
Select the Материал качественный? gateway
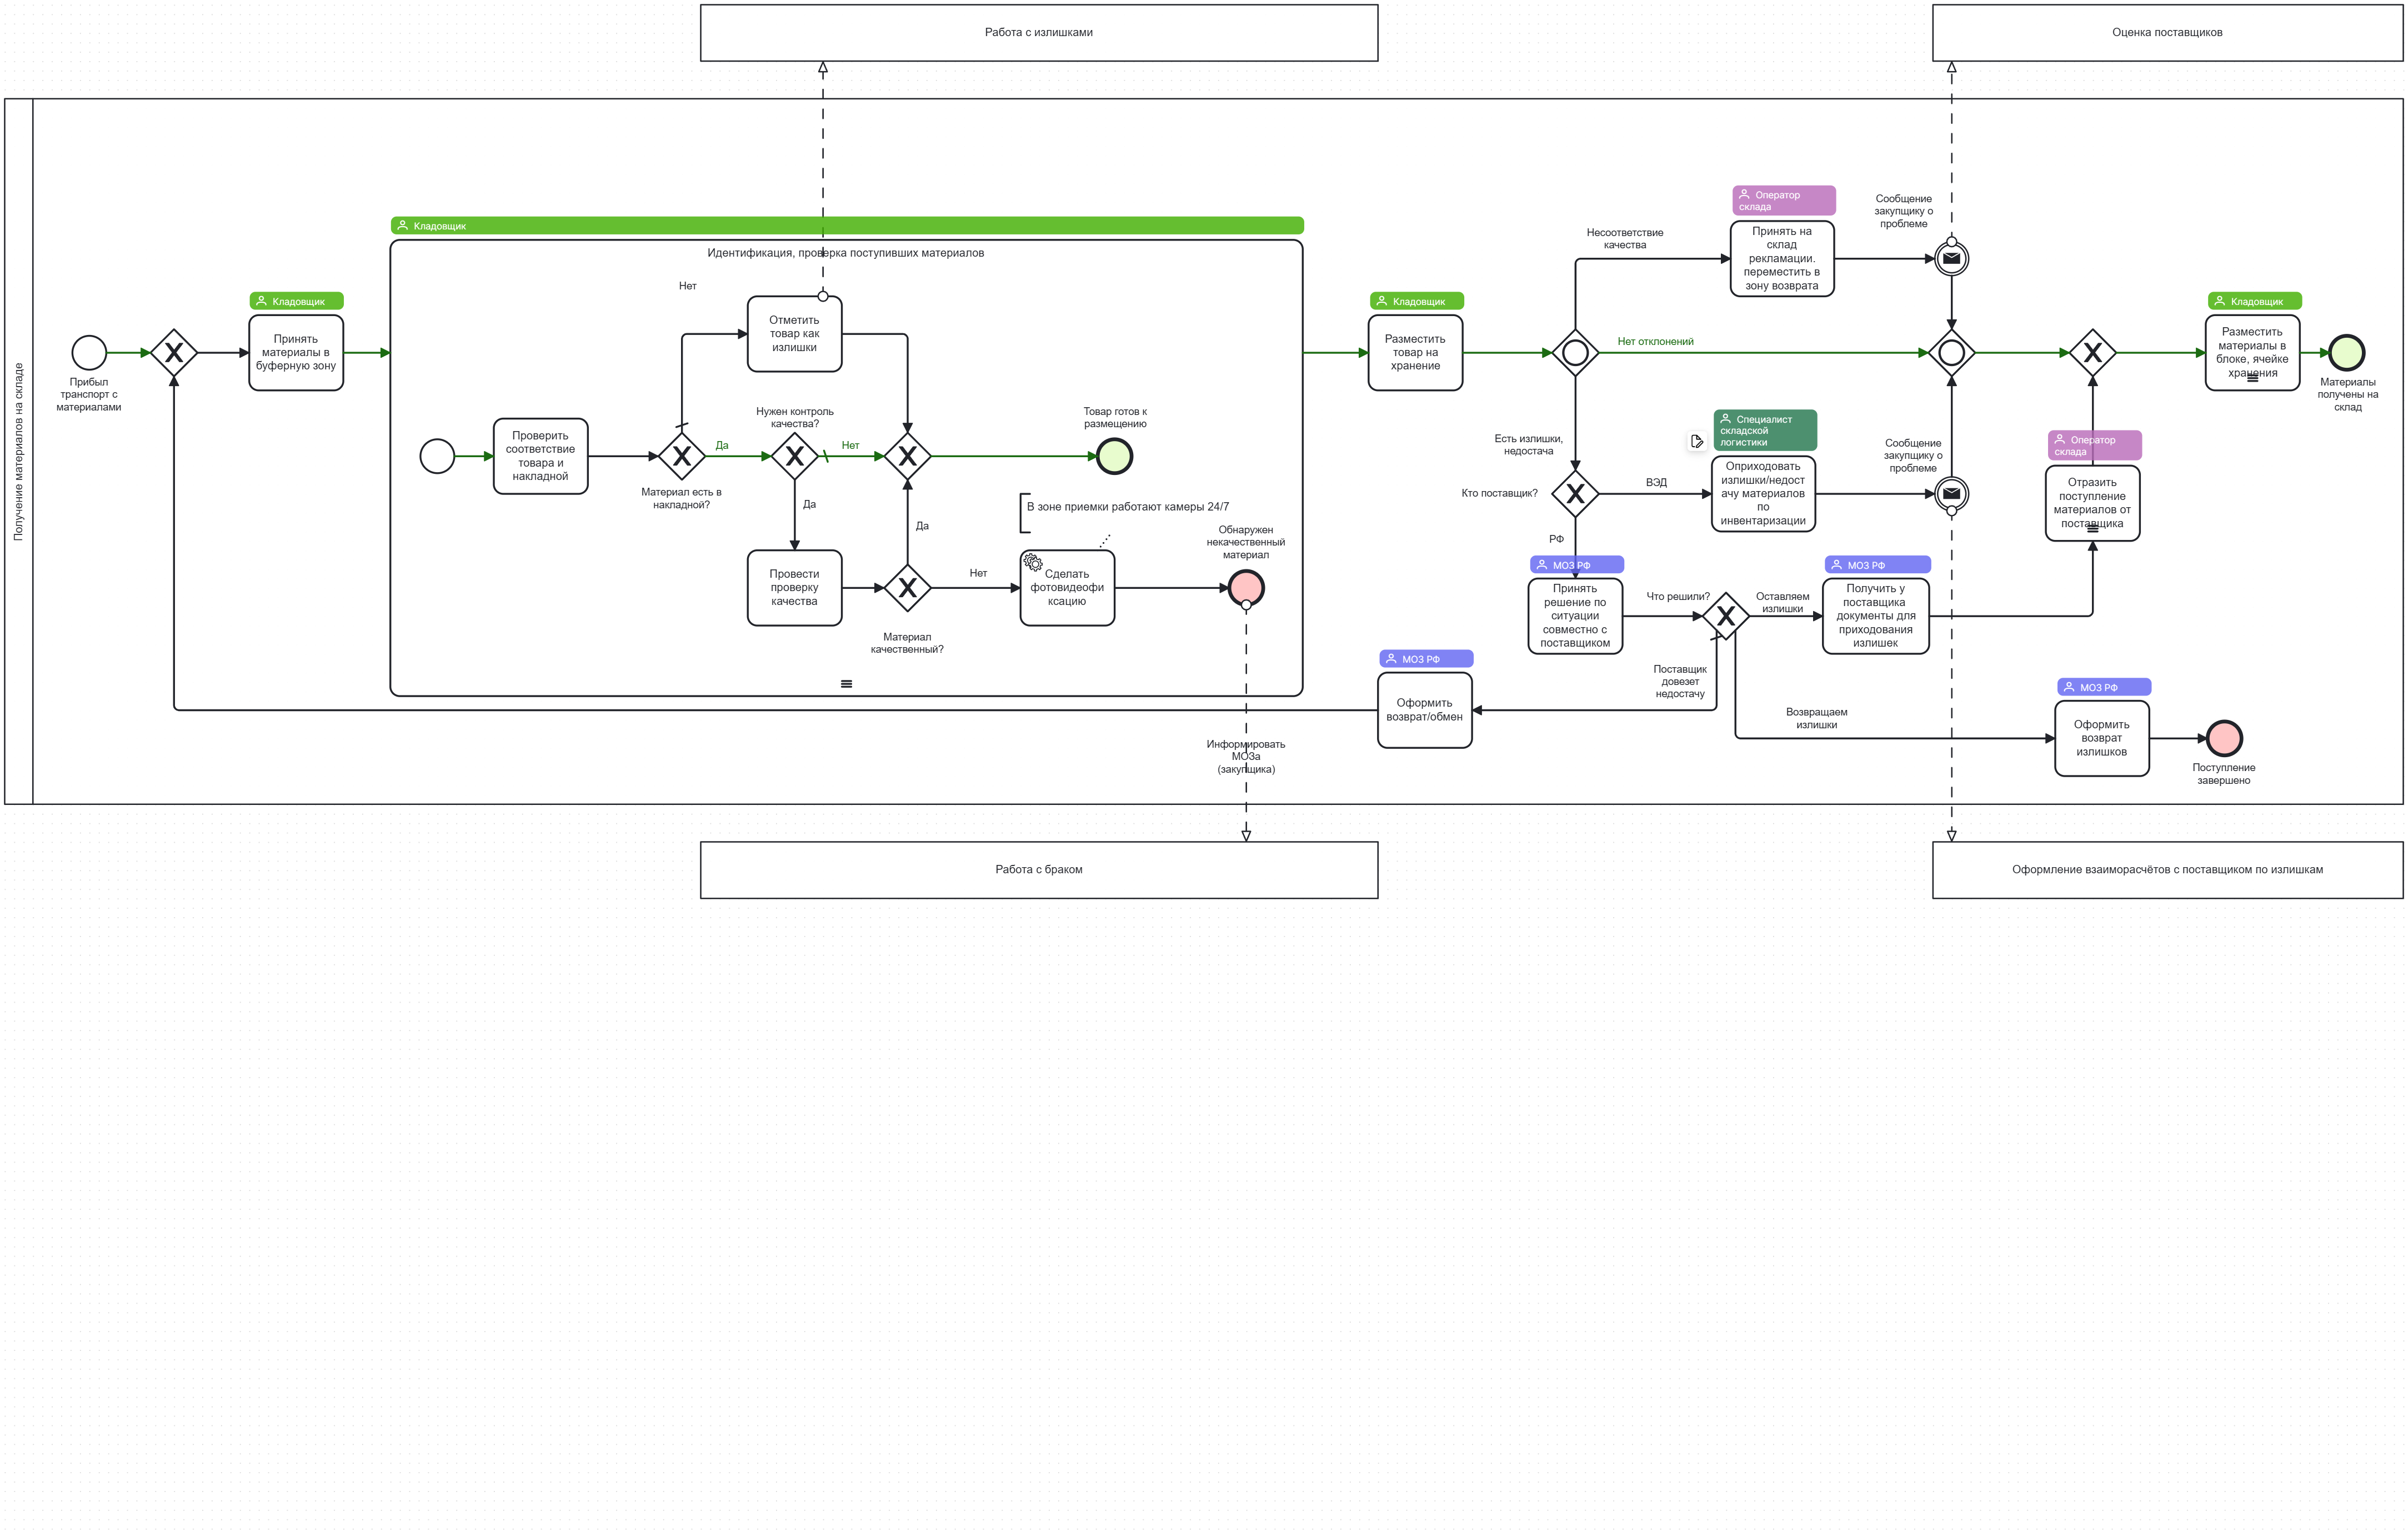(x=907, y=588)
